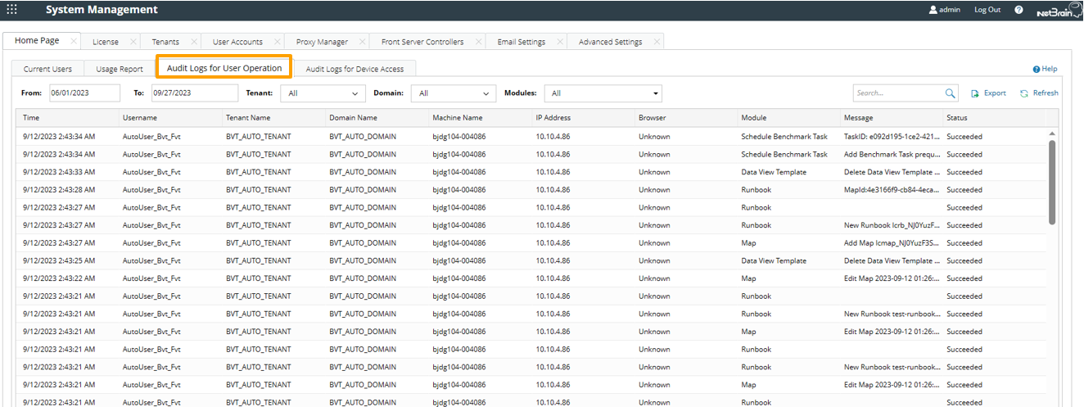Expand the Domain dropdown

point(486,93)
